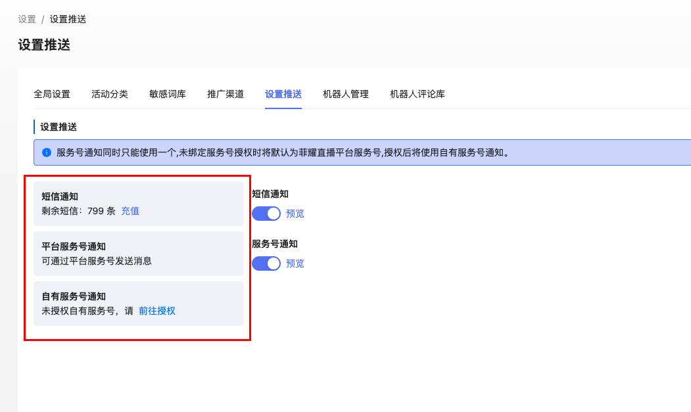Select the 短信通知 info card
Screen dimensions: 691x412
pos(139,204)
